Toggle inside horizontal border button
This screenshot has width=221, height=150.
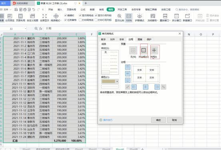click(x=128, y=74)
